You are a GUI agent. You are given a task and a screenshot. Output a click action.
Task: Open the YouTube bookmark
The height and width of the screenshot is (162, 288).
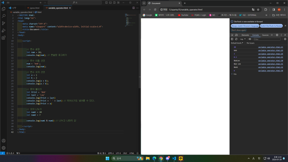click(183, 15)
